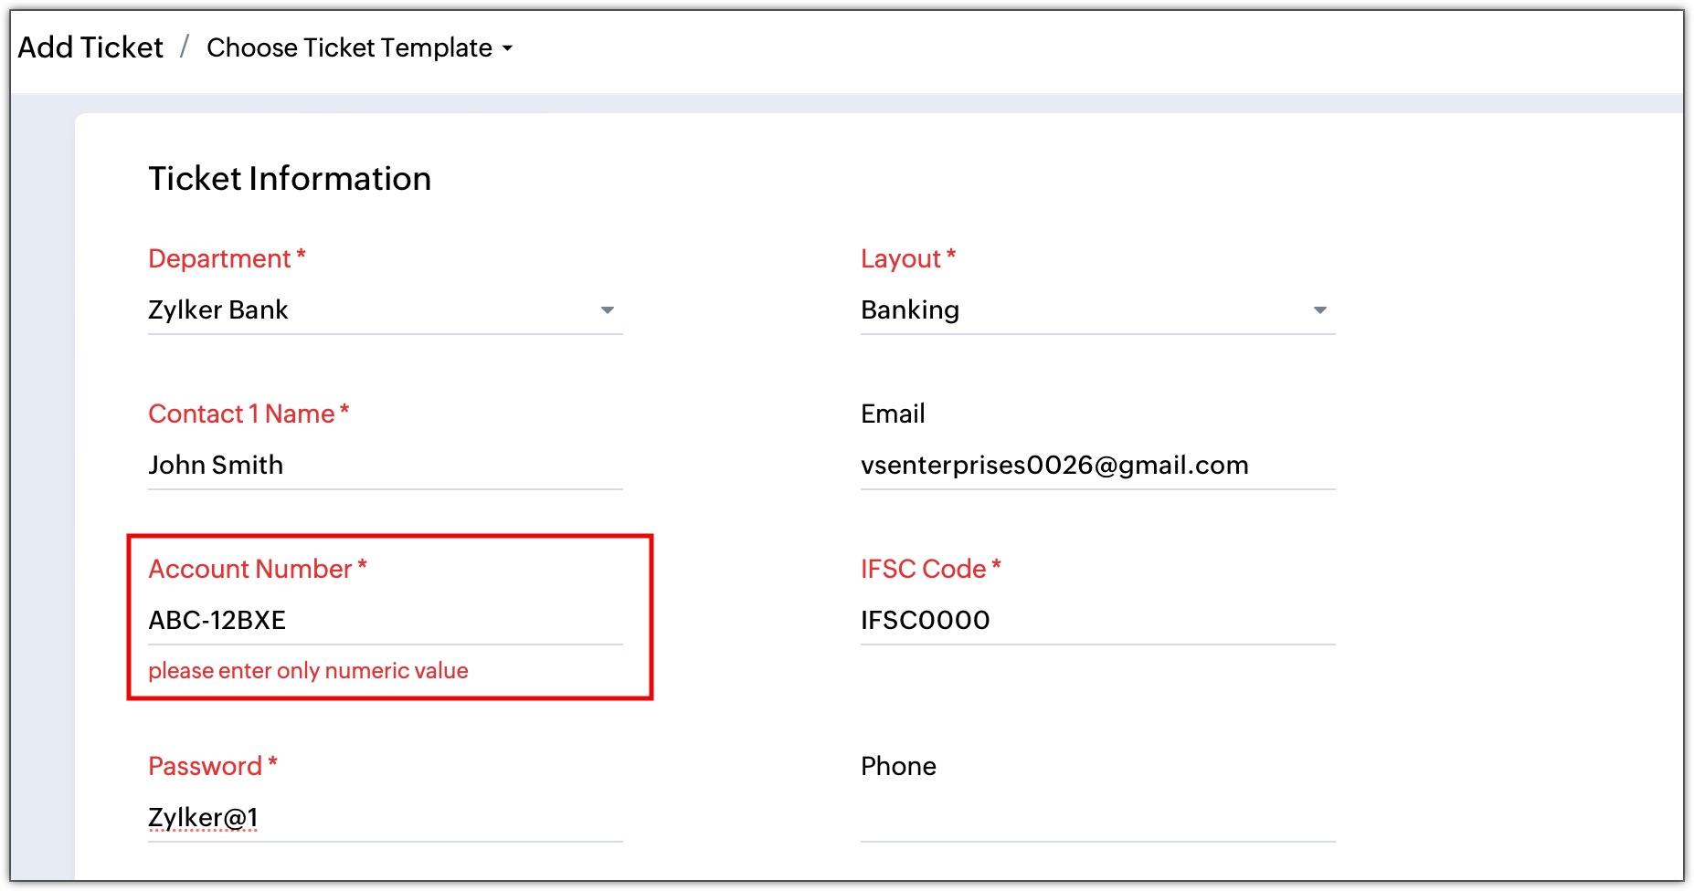Image resolution: width=1694 pixels, height=891 pixels.
Task: Click the Add Ticket breadcrumb title
Action: (x=90, y=47)
